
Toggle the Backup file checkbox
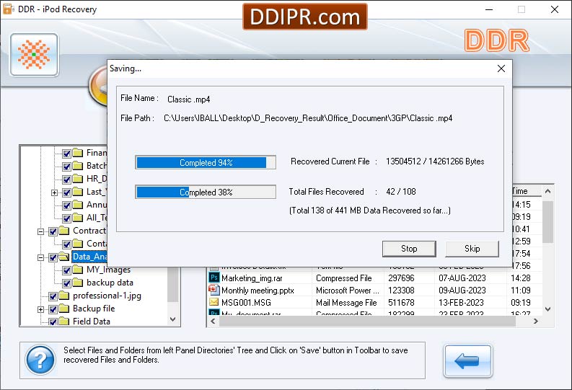[53, 309]
